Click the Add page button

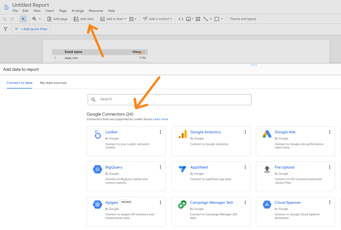point(57,19)
